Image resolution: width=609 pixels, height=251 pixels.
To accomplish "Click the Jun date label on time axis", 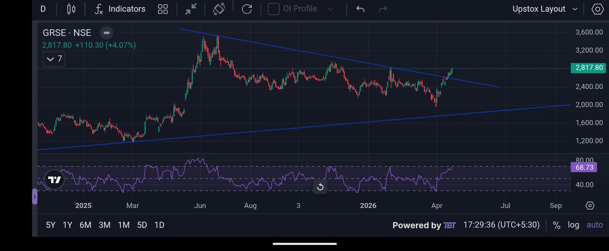I will [200, 205].
